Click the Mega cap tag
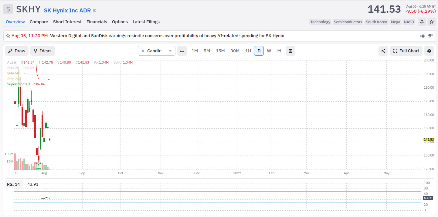 (396, 22)
